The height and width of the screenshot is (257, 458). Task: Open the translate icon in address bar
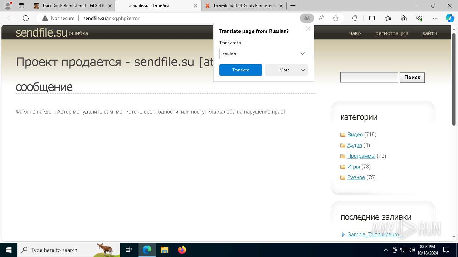pos(307,18)
